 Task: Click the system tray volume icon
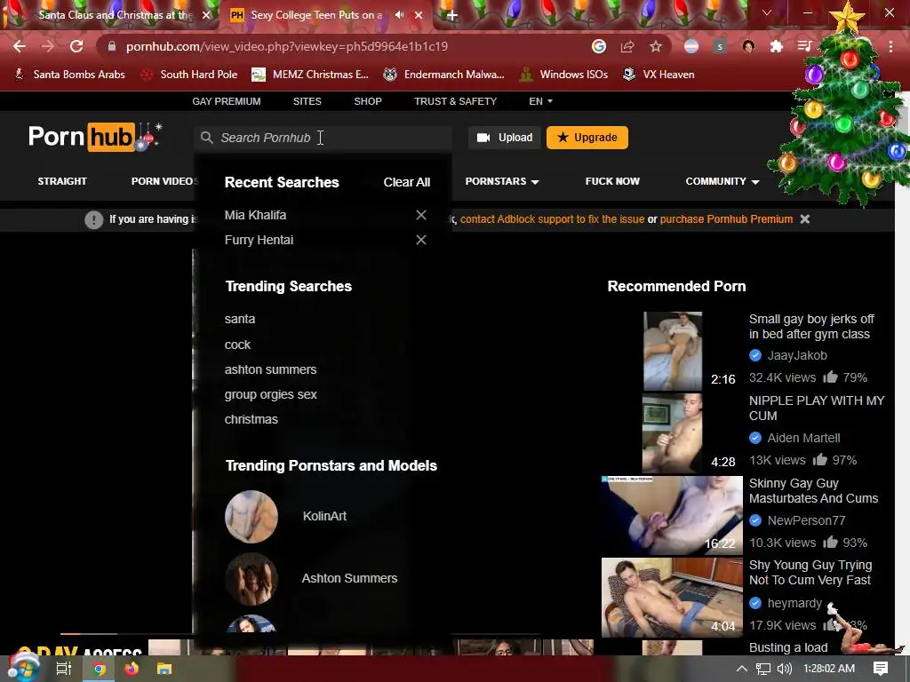(x=785, y=669)
